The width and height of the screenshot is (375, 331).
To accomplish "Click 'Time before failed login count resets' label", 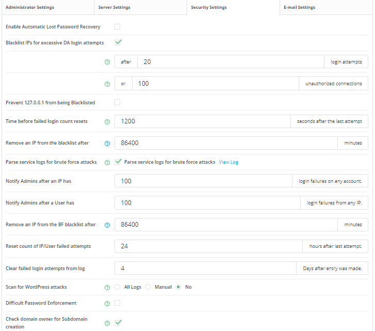I will (46, 121).
